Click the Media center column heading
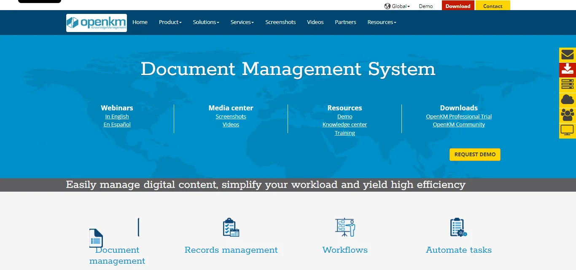Image resolution: width=576 pixels, height=270 pixels. tap(231, 108)
